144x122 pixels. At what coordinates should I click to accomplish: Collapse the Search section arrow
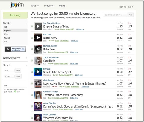(x=26, y=65)
